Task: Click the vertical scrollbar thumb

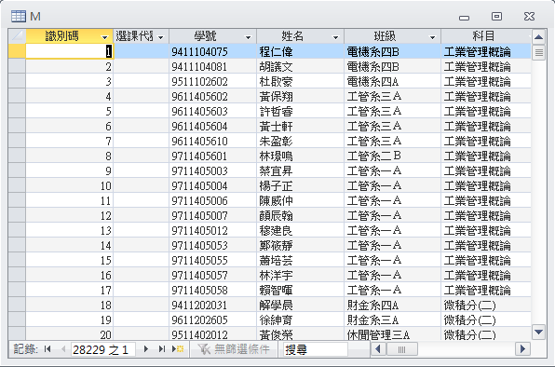Action: coord(539,52)
